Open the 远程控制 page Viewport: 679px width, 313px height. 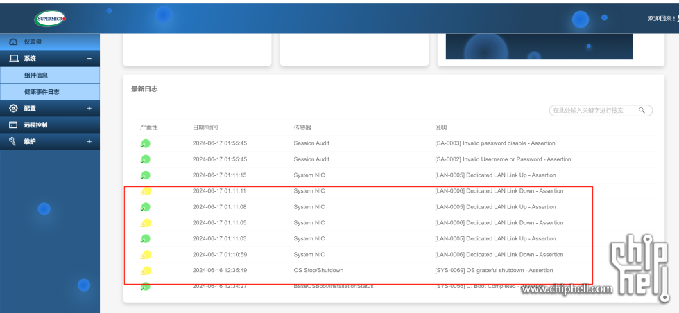click(50, 125)
